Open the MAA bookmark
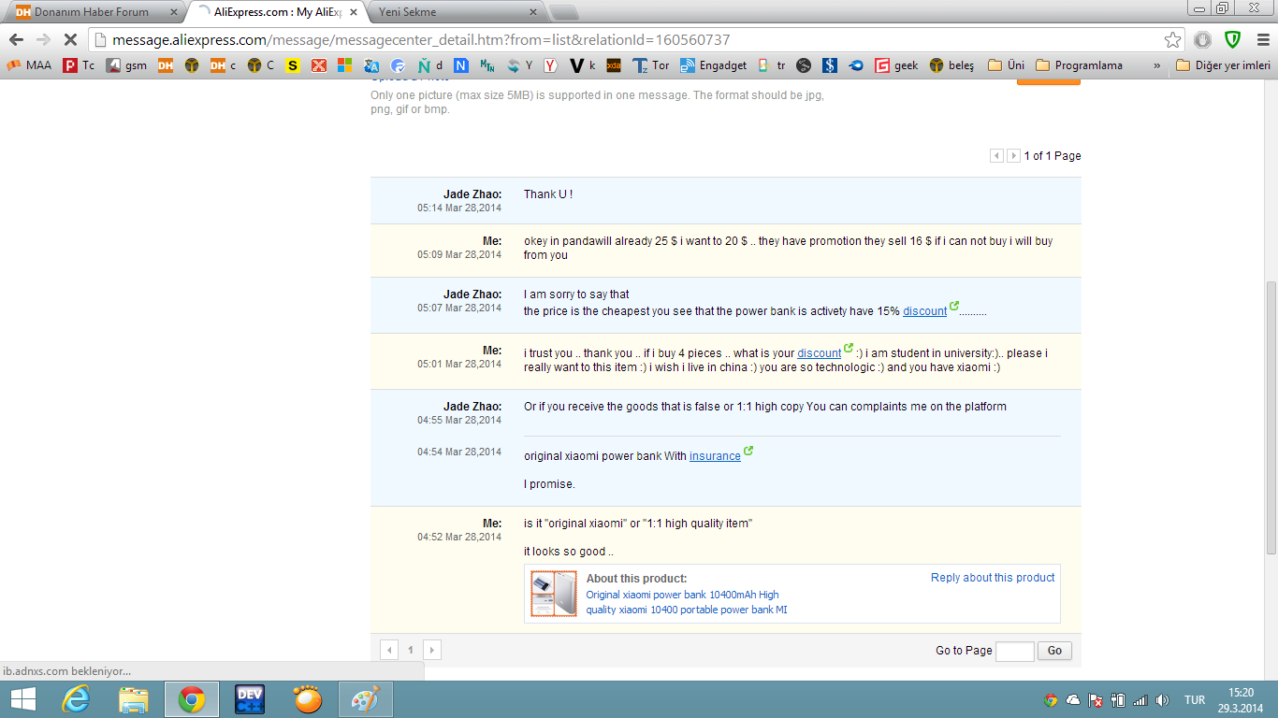Image resolution: width=1278 pixels, height=718 pixels. [x=30, y=65]
